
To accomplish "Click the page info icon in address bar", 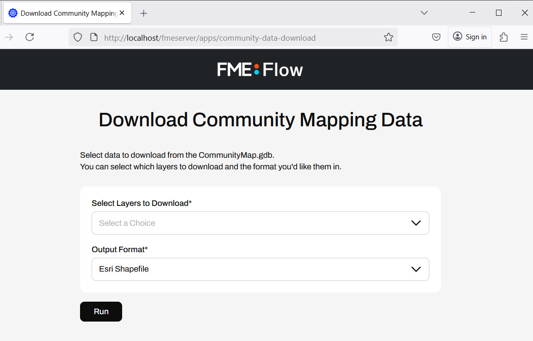I will pos(93,37).
